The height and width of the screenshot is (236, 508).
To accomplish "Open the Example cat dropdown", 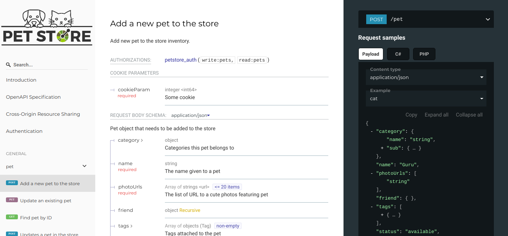I will click(x=426, y=99).
